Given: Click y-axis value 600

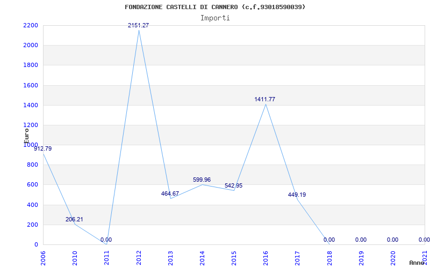Looking at the screenshot, I should coord(33,185).
